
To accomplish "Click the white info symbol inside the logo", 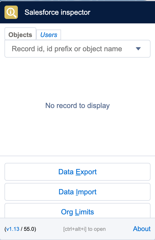I will coord(10,11).
